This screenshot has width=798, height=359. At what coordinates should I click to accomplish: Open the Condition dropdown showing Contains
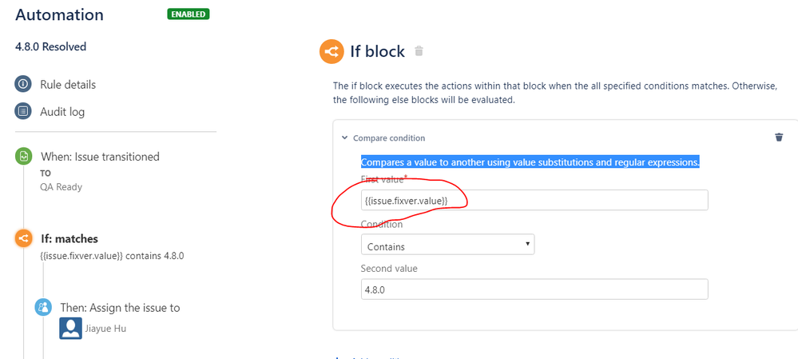[x=447, y=245]
